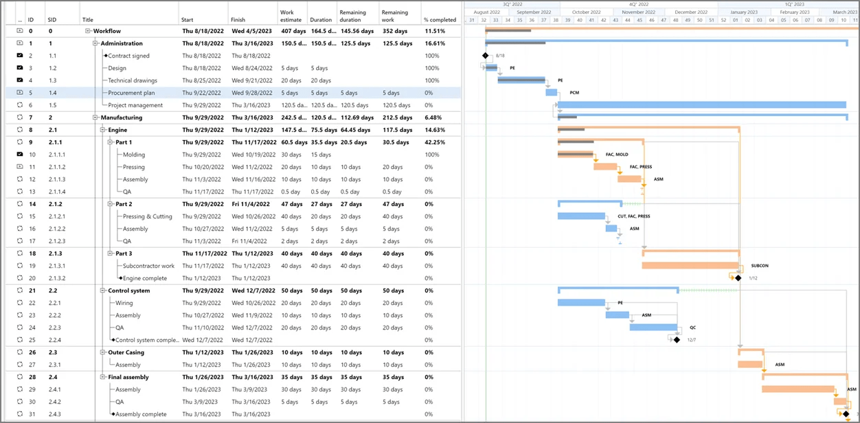
Task: Select November 2022 in the timeline header
Action: (639, 12)
